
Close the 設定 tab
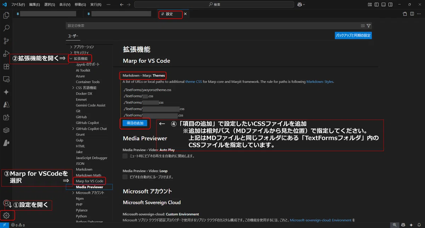click(x=185, y=14)
